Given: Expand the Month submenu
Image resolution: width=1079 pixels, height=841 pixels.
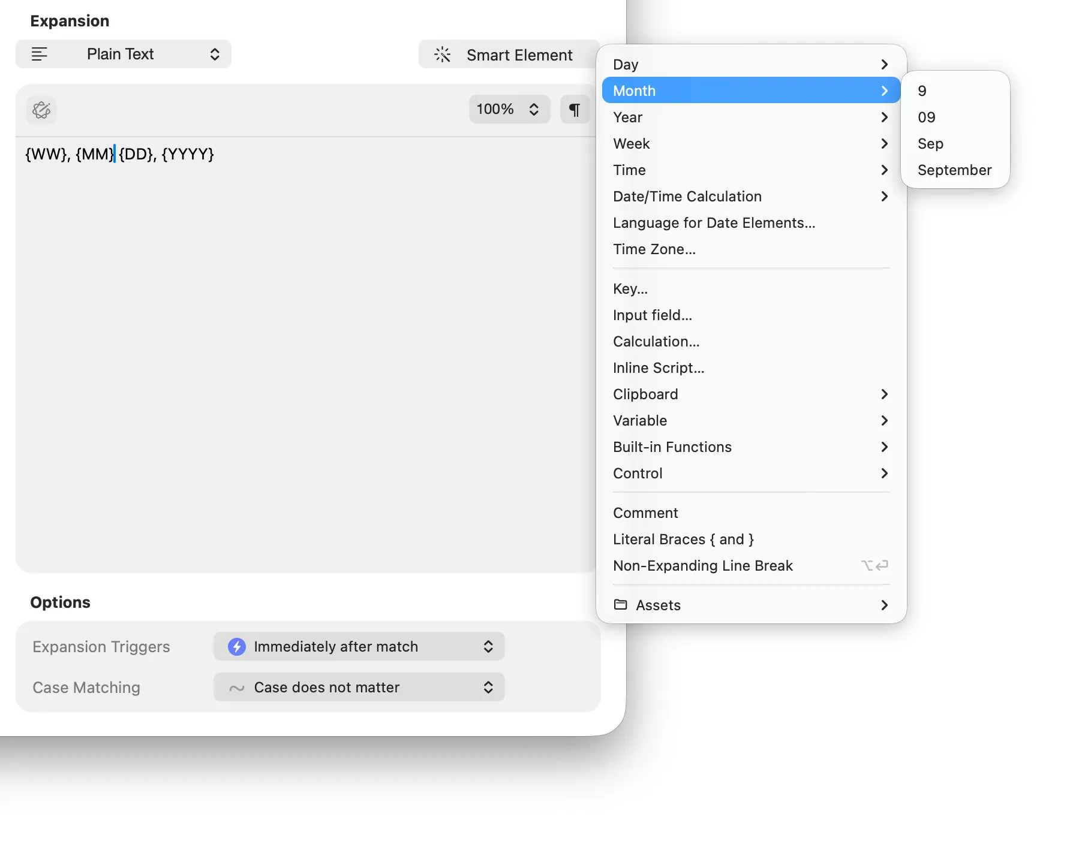Looking at the screenshot, I should click(x=750, y=91).
